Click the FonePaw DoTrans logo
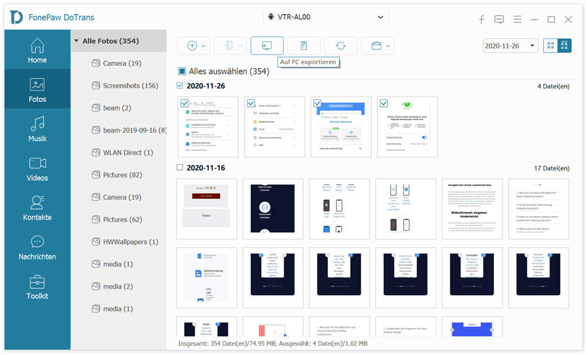The image size is (588, 355). pyautogui.click(x=17, y=17)
